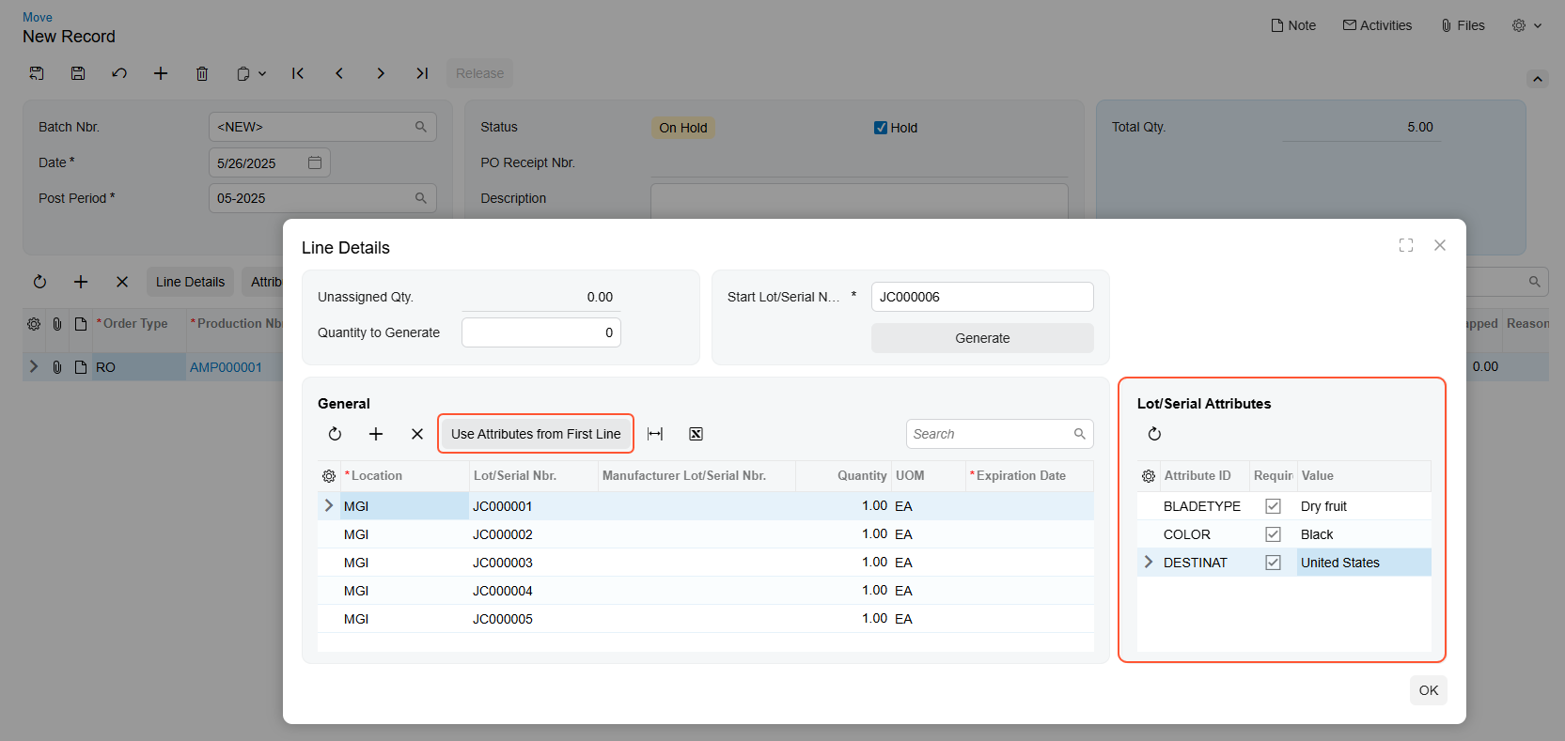Expand the JC000001 line row
Viewport: 1565px width, 741px height.
329,505
